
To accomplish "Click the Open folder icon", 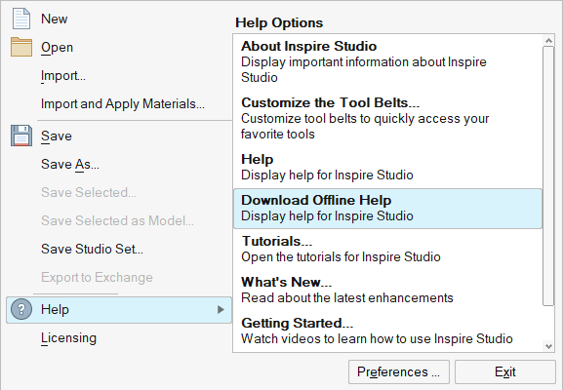I will 21,47.
